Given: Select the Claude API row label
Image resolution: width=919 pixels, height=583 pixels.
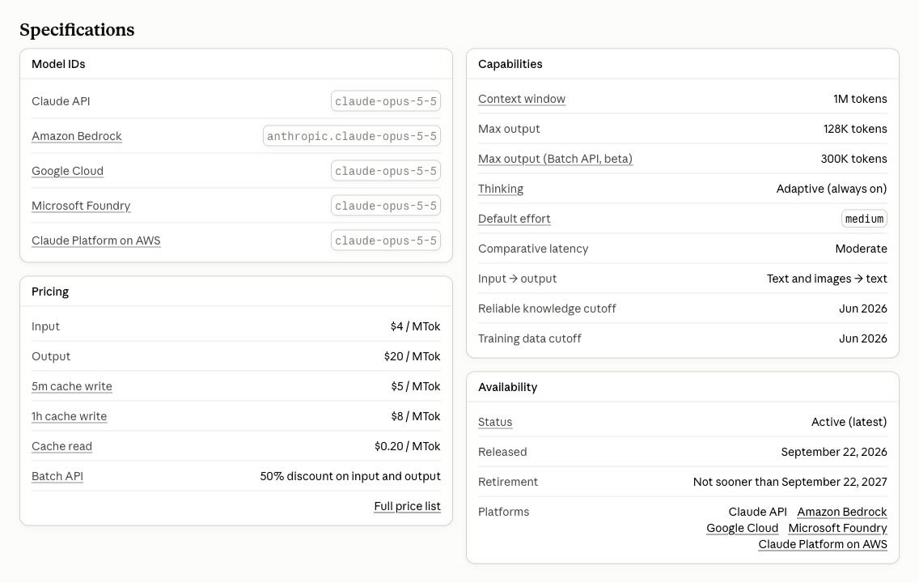Looking at the screenshot, I should tap(61, 101).
